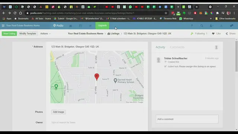
Task: Open the Podio home logo
Action: 58,26
